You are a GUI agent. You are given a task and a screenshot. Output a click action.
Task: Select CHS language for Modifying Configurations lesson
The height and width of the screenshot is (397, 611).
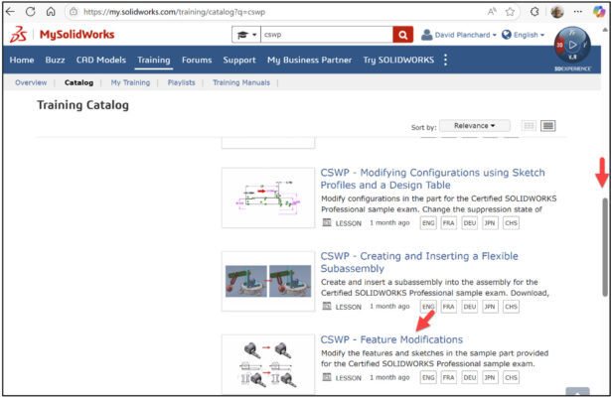[511, 223]
